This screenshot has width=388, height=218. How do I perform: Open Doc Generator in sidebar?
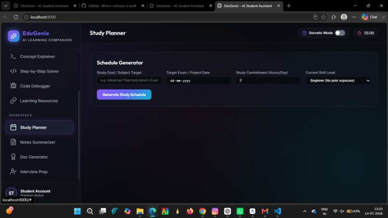pos(39,157)
